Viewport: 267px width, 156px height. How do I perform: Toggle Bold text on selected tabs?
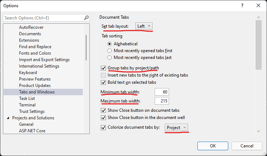tap(103, 83)
